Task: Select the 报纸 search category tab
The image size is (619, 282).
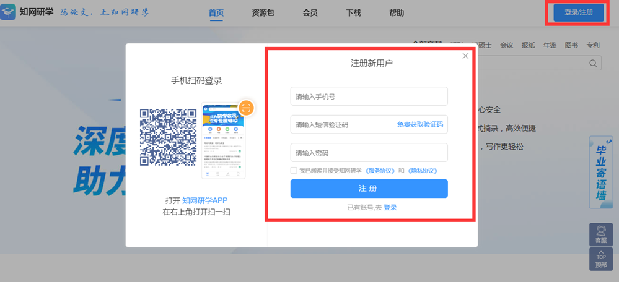Action: coord(528,45)
